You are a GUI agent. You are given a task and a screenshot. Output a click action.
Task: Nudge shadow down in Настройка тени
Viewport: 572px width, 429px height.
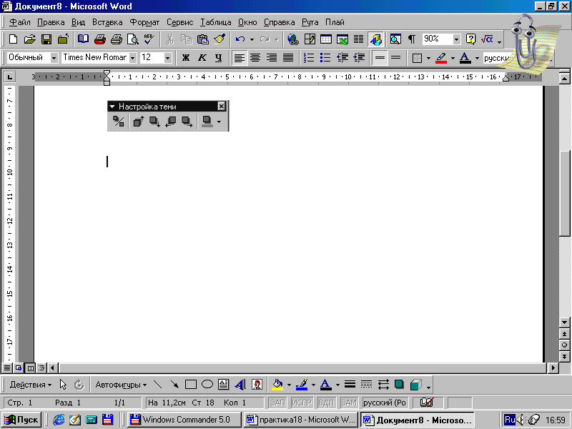pyautogui.click(x=154, y=122)
